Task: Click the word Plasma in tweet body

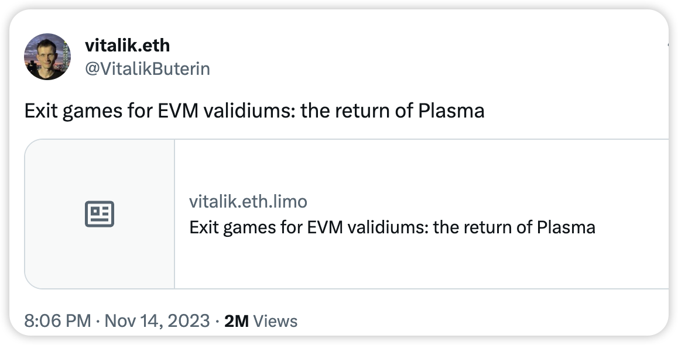Action: [451, 111]
